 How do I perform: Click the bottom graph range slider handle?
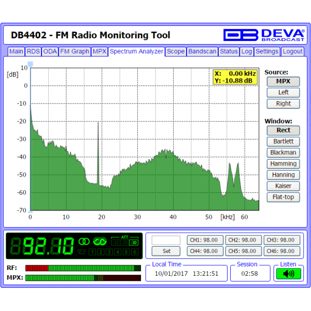[31, 211]
